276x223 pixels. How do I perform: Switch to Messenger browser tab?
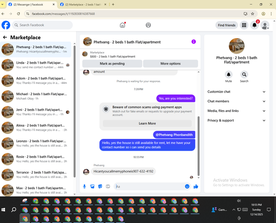click(x=31, y=4)
